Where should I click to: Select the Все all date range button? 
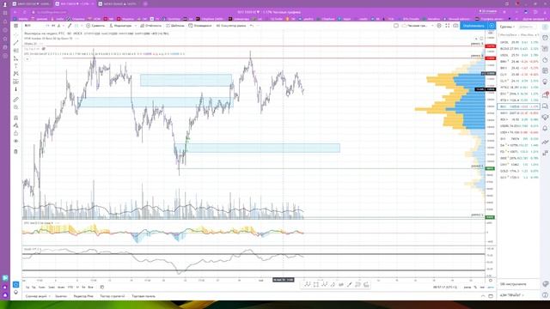[x=90, y=288]
